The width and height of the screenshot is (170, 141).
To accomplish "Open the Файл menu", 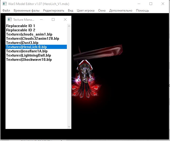I will click(x=6, y=11).
